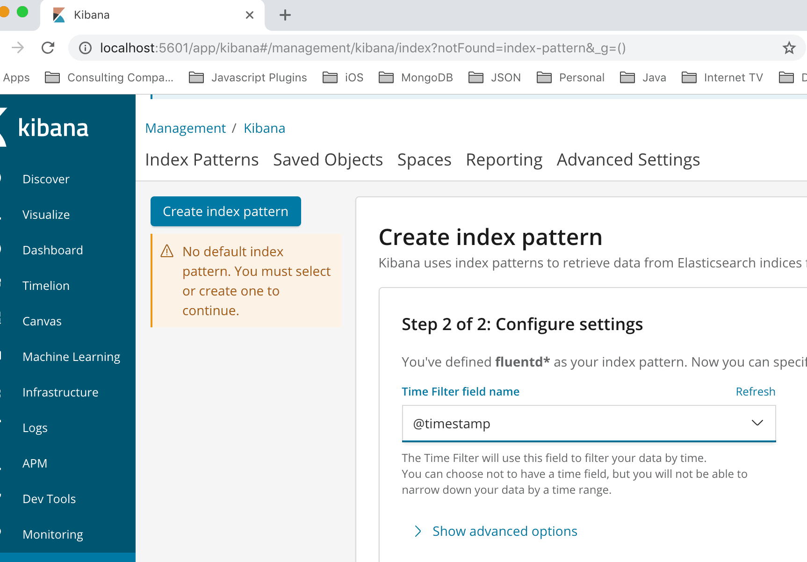This screenshot has width=807, height=562.
Task: Click the 'Step 2 of 2: Configure settings' heading
Action: tap(522, 324)
